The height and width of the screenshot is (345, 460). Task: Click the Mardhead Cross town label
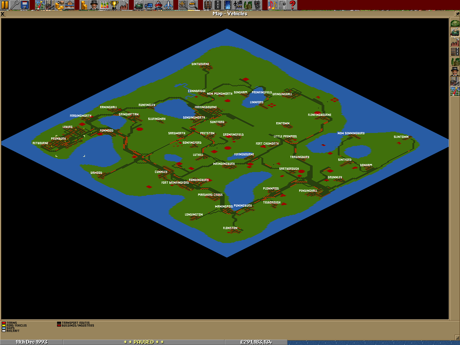pos(210,195)
